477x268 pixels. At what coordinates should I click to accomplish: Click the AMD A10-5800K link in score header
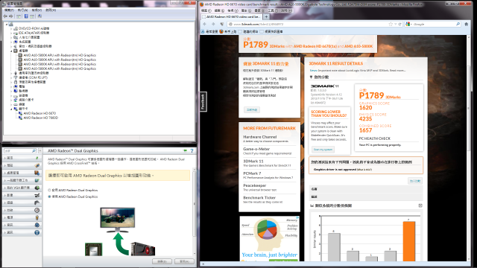pos(358,46)
